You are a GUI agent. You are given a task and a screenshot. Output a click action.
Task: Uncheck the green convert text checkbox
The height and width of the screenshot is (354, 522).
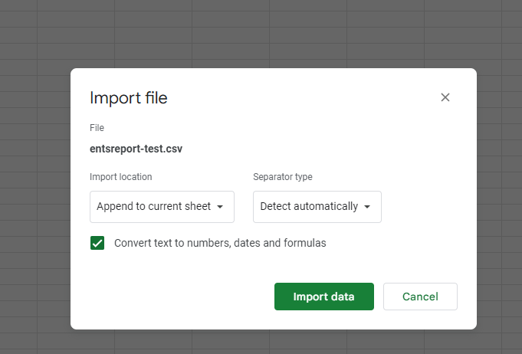97,243
